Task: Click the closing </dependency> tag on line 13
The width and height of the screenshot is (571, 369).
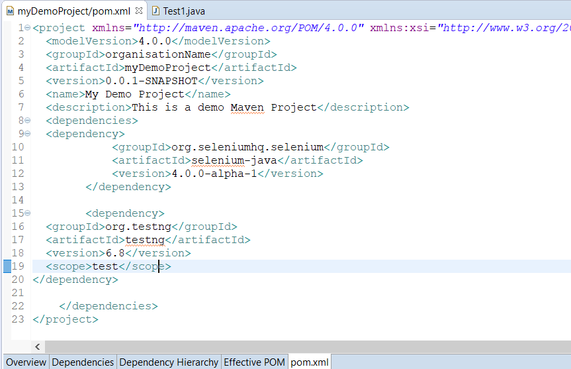Action: (128, 187)
